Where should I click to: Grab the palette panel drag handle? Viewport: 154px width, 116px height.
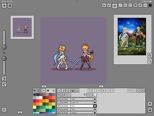pos(54,91)
